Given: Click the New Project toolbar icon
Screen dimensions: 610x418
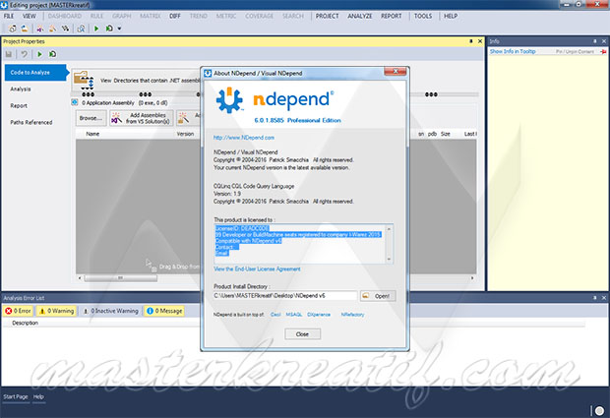Looking at the screenshot, I should click(13, 29).
